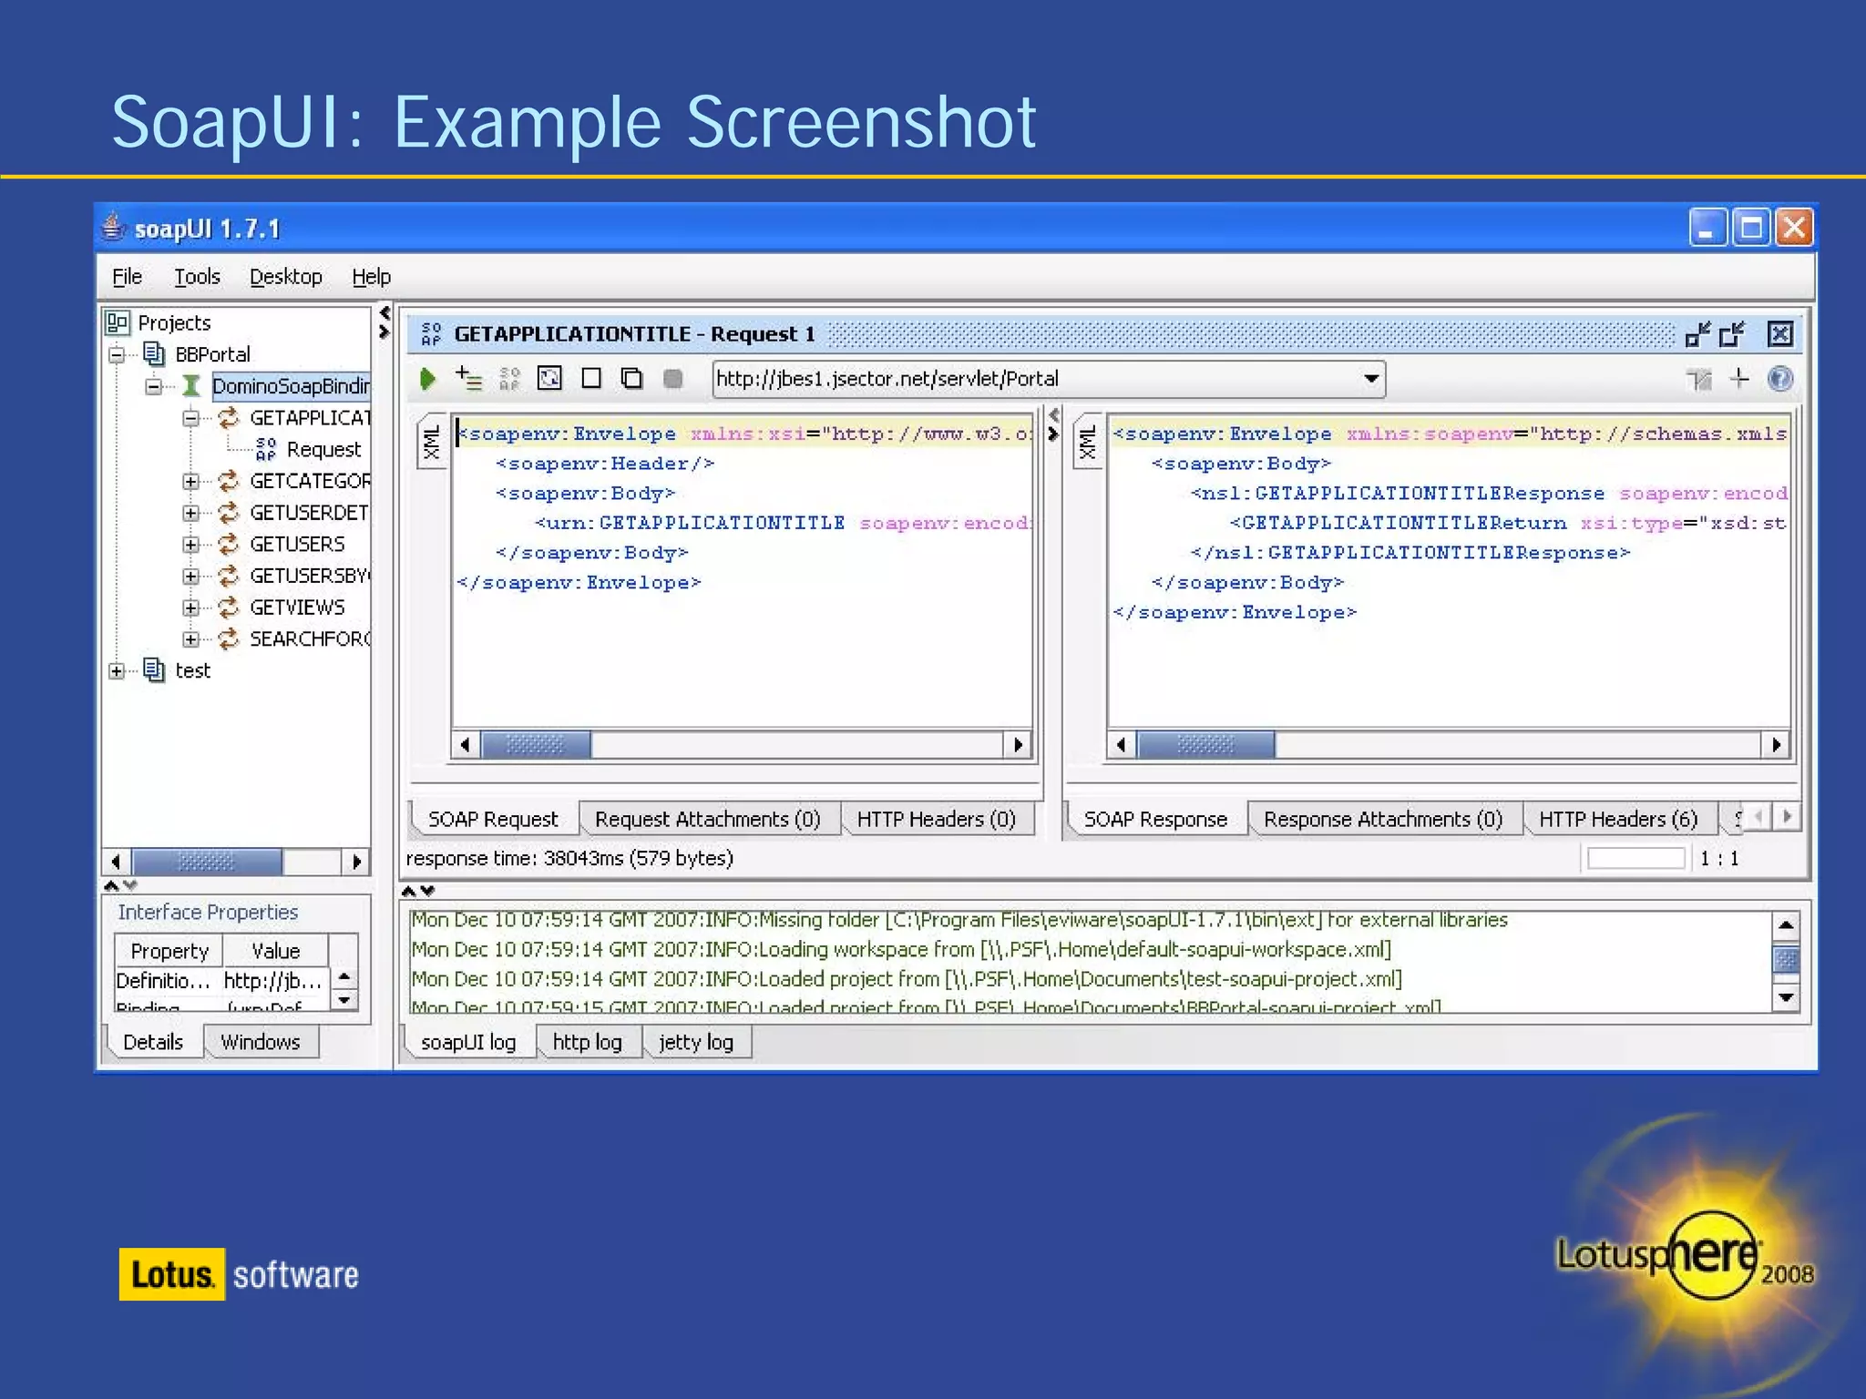Open the Tools menu
The image size is (1866, 1399).
[x=197, y=277]
